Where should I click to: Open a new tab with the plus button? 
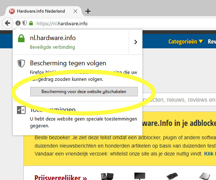(x=88, y=11)
